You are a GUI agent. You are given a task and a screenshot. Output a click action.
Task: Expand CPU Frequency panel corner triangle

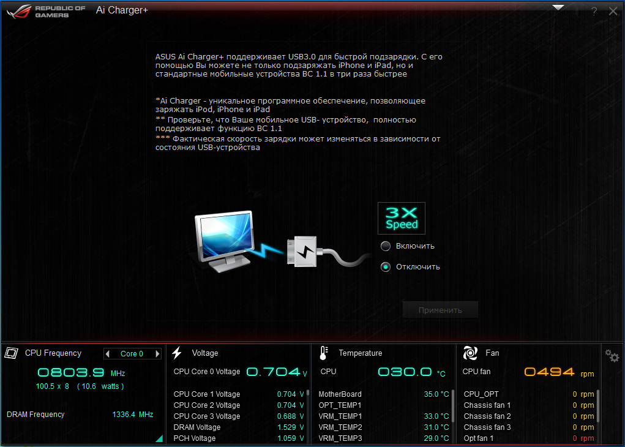pyautogui.click(x=159, y=438)
